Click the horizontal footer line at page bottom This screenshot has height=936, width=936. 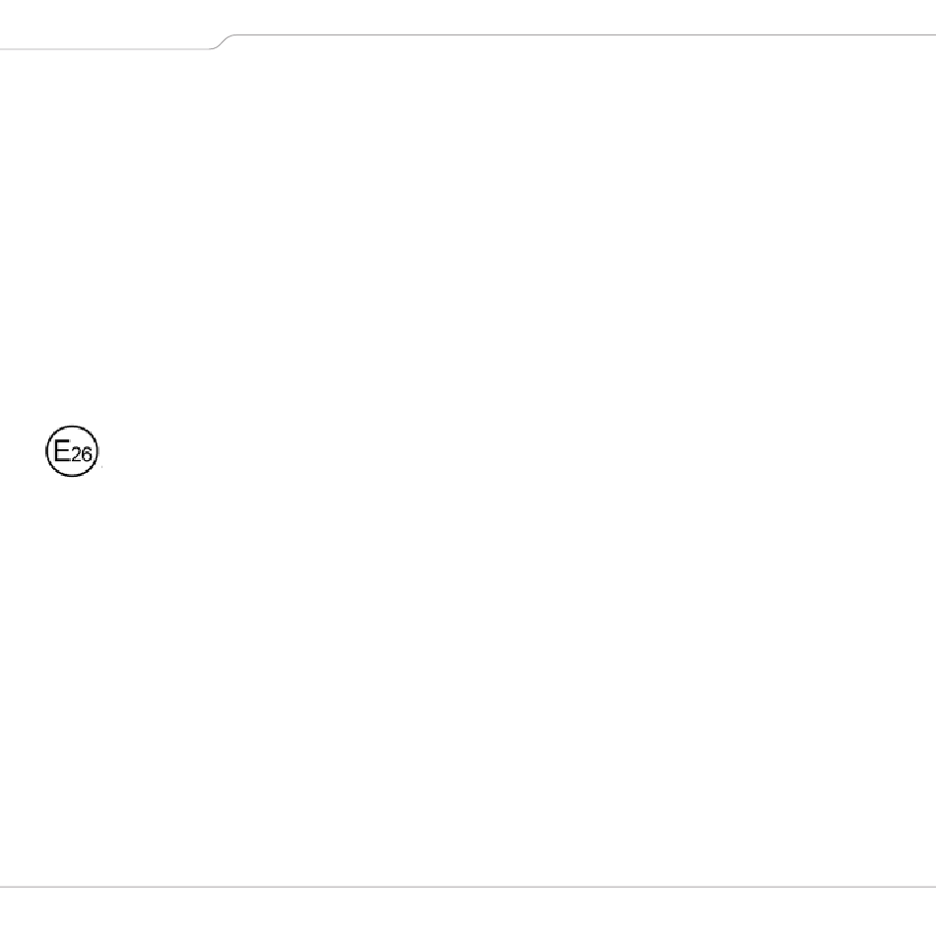(x=468, y=887)
